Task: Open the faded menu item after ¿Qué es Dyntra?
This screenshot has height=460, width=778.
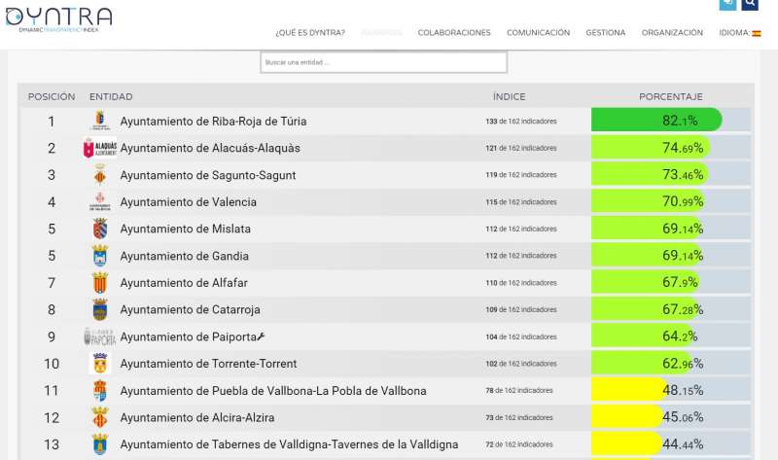Action: point(381,33)
